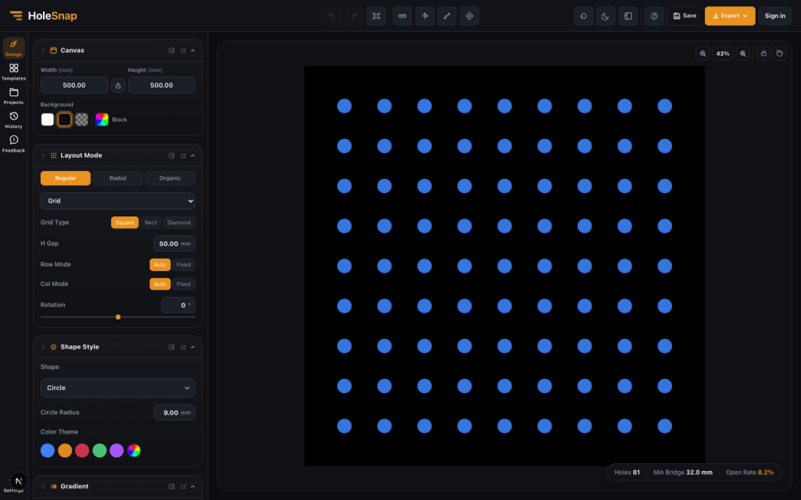Viewport: 801px width, 500px height.
Task: Set Col Mode to Auto
Action: pyautogui.click(x=160, y=284)
